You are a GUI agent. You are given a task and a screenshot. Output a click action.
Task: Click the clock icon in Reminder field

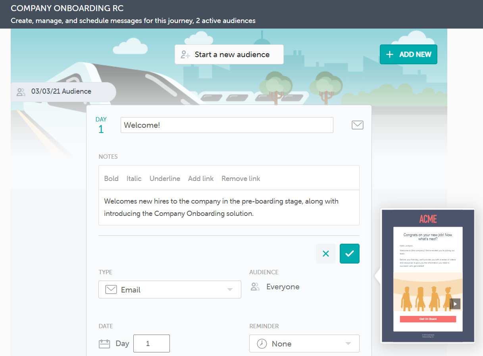pyautogui.click(x=262, y=344)
